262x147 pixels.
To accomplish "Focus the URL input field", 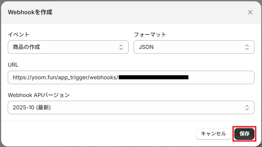I will [x=220, y=78].
